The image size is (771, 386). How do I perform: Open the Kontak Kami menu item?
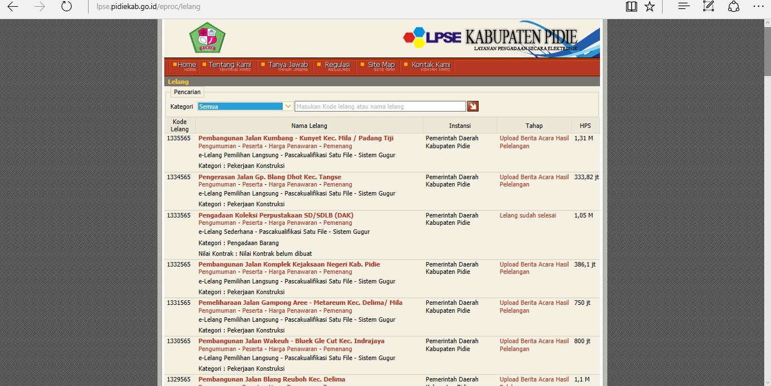[x=431, y=65]
